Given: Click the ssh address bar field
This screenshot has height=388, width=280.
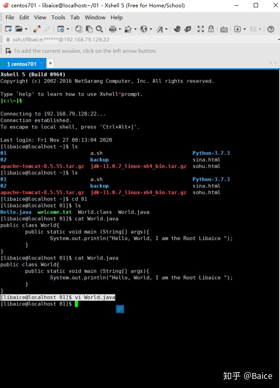Looking at the screenshot, I should tap(140, 40).
